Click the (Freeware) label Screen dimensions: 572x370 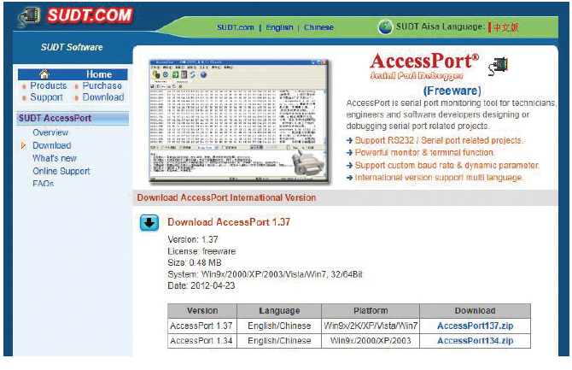(452, 91)
